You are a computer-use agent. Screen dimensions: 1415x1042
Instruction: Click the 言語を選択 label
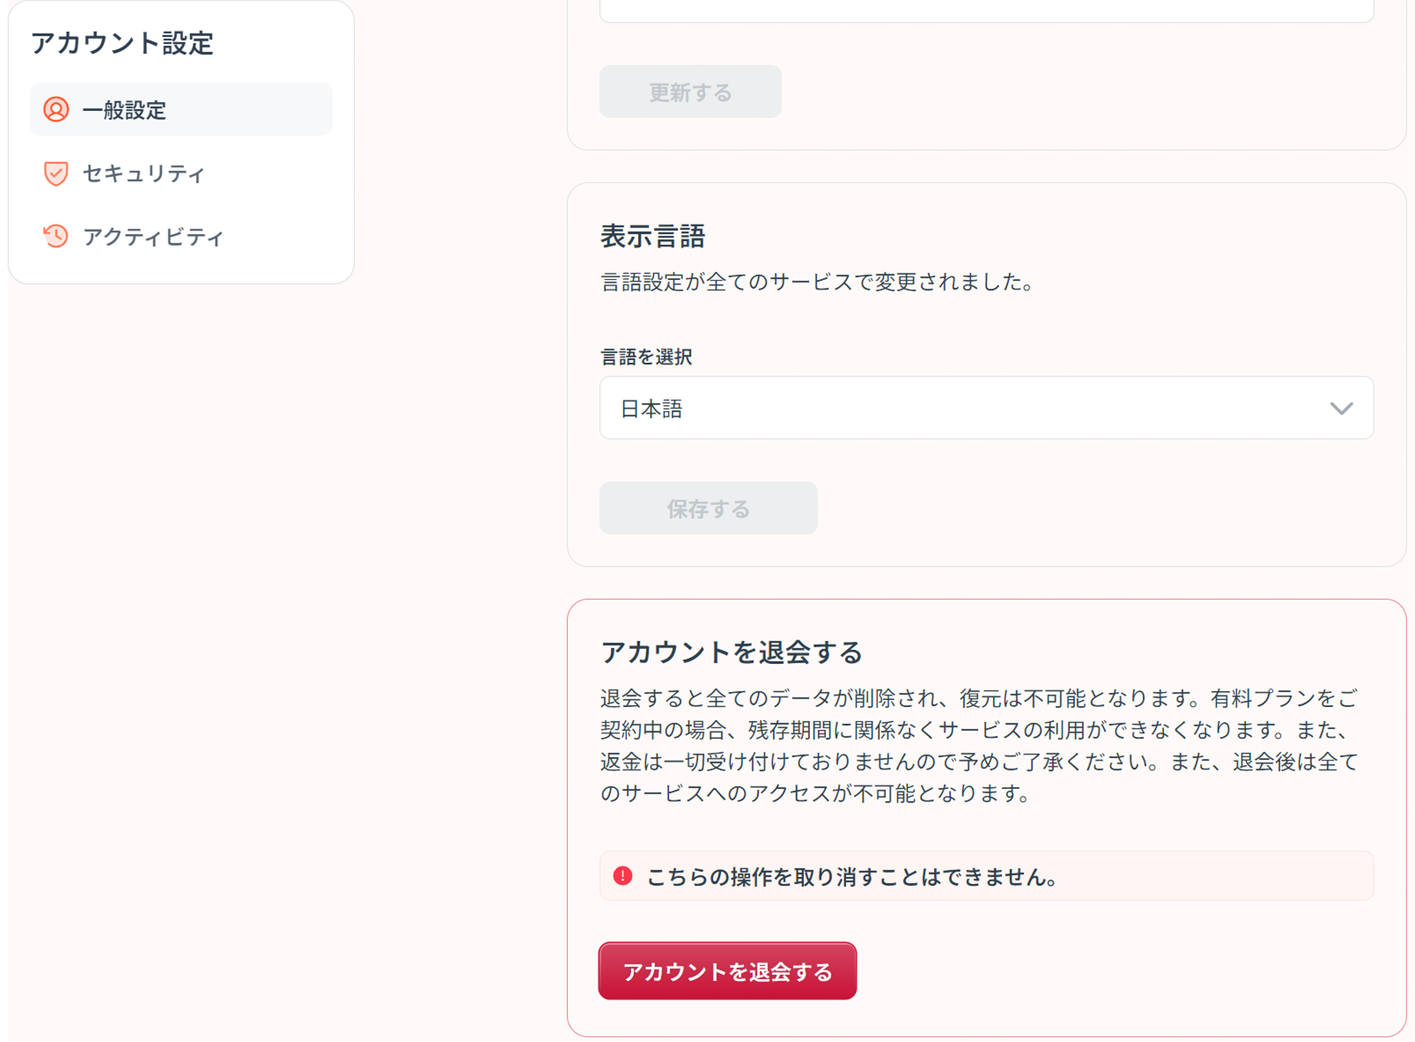tap(647, 357)
